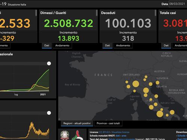Viewport: 187px width, 140px height.
Task: Click the Protezione Civile tricolor logo
Action: point(77,136)
